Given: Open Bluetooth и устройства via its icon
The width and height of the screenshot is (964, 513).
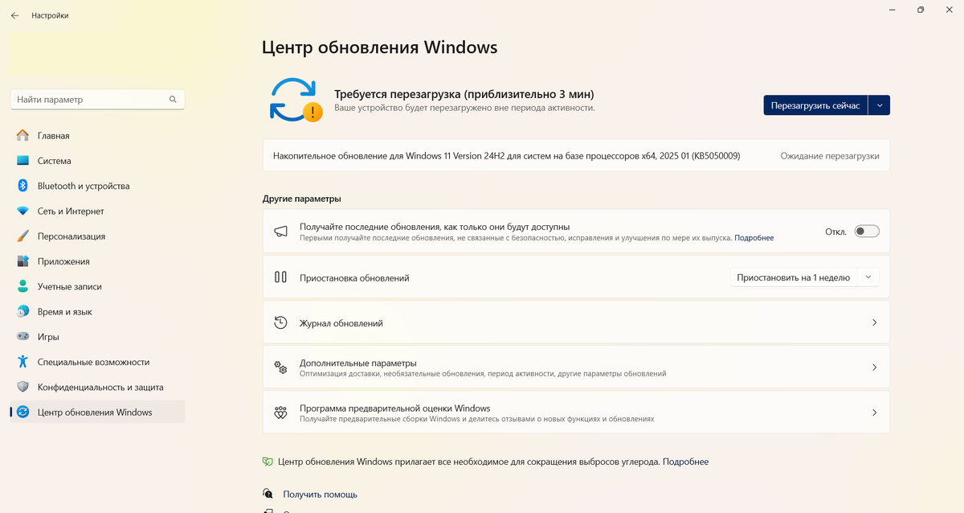Looking at the screenshot, I should point(22,186).
